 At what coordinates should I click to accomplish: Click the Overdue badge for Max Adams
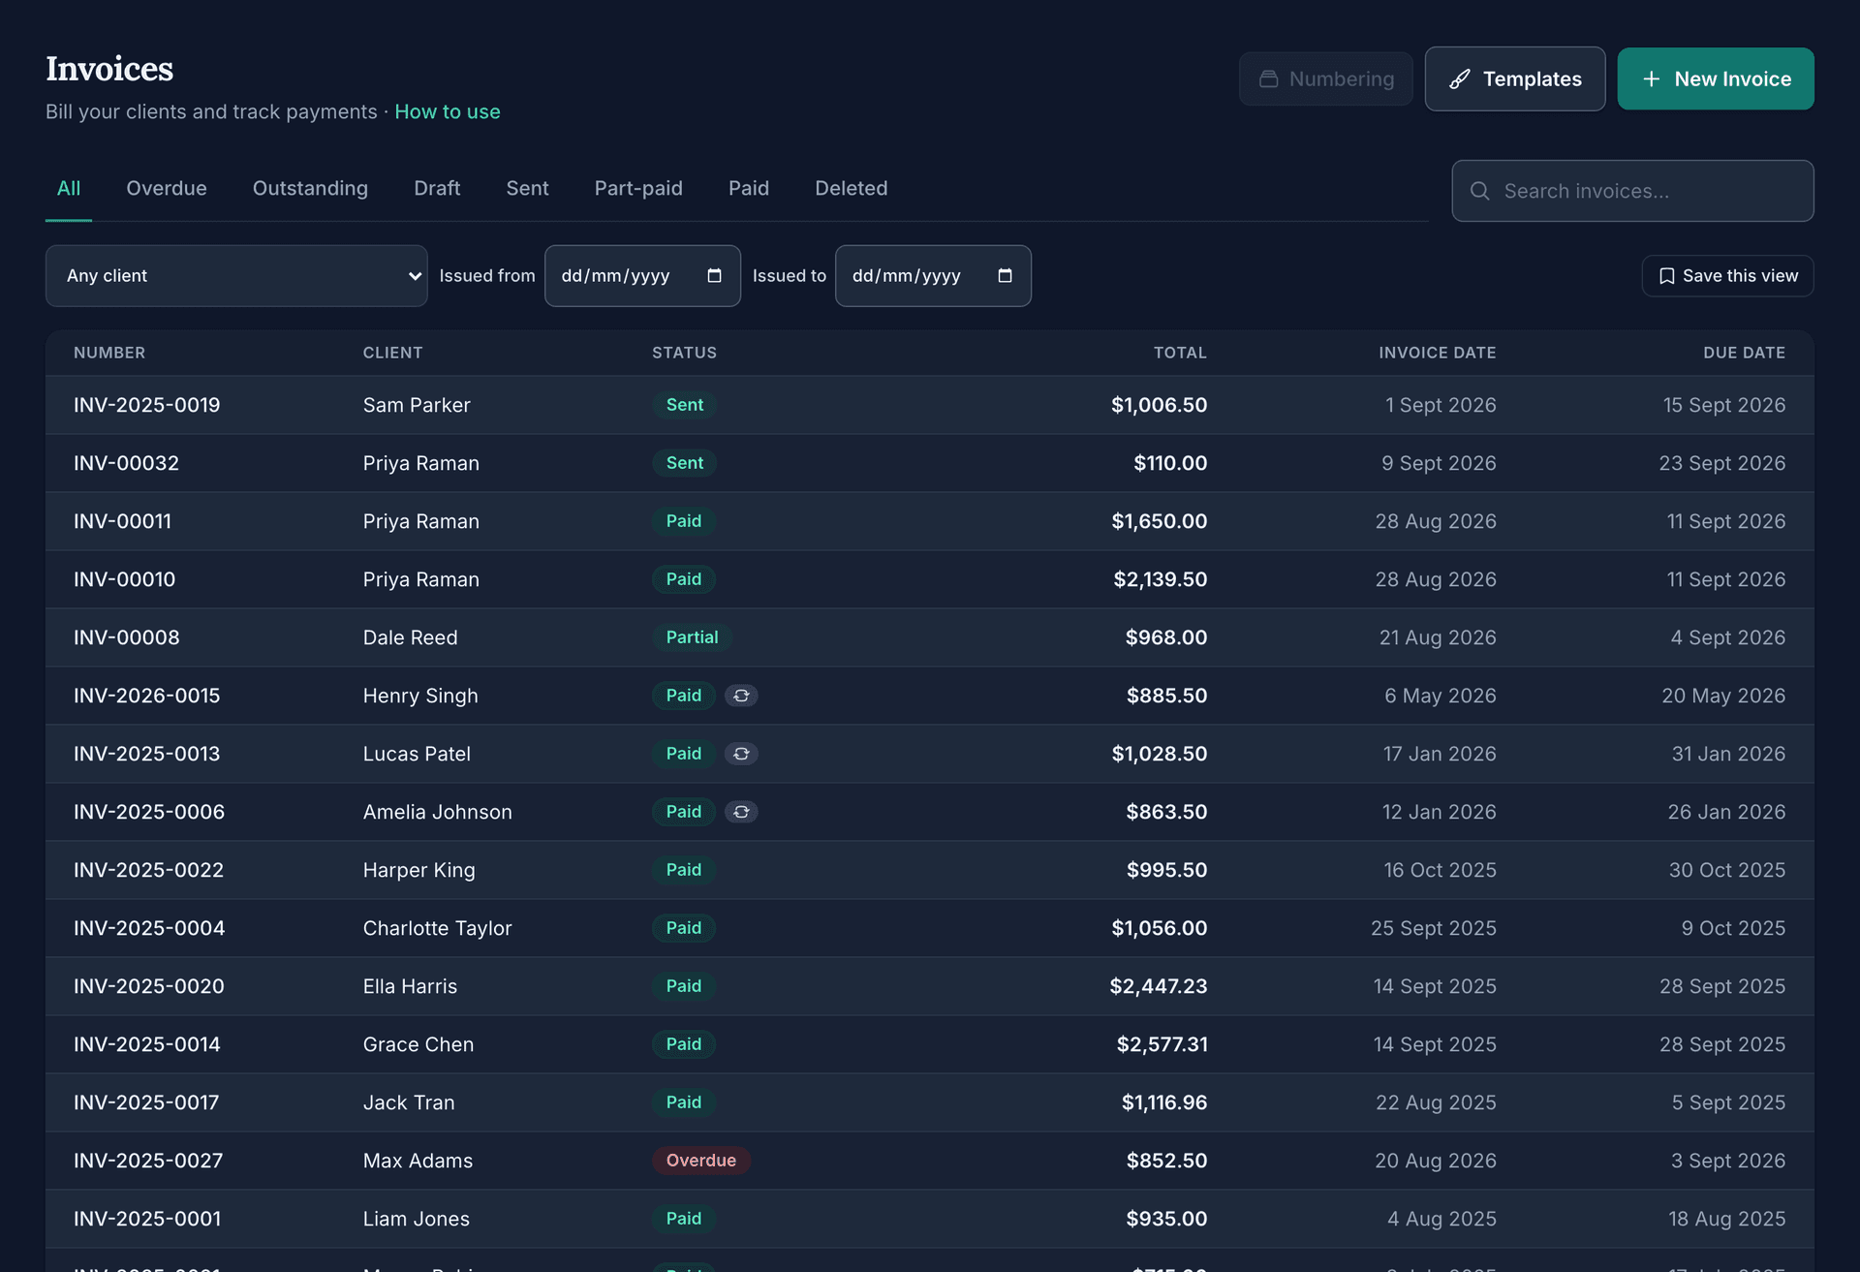(x=701, y=1161)
